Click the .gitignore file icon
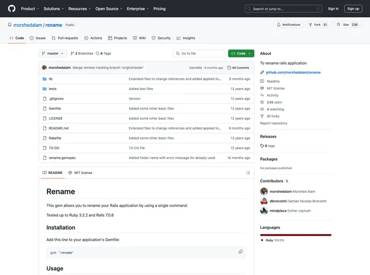Viewport: 370px width, 275px height. click(x=44, y=99)
